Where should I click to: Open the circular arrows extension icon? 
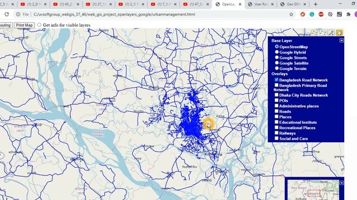330,14
